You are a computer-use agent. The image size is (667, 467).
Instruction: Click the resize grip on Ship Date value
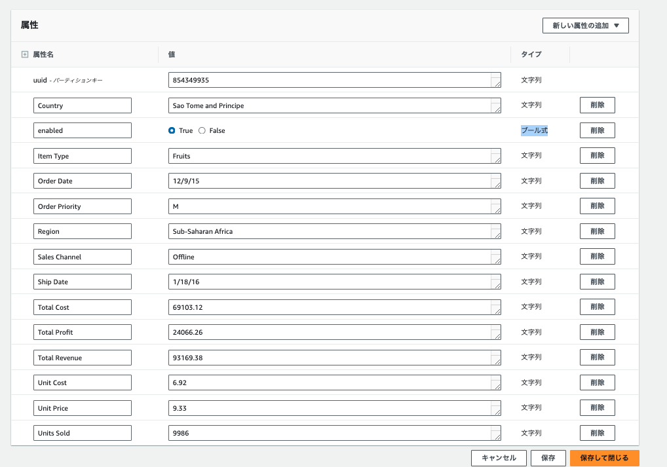[497, 286]
